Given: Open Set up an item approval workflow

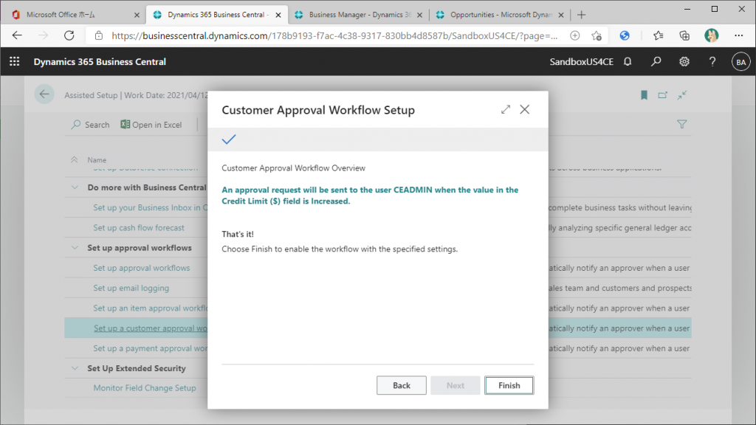Looking at the screenshot, I should [150, 308].
